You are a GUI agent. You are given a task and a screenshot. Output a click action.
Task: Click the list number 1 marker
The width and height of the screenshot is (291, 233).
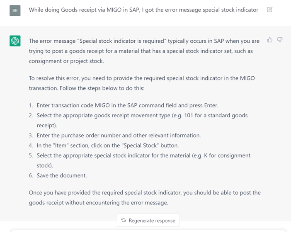31,105
